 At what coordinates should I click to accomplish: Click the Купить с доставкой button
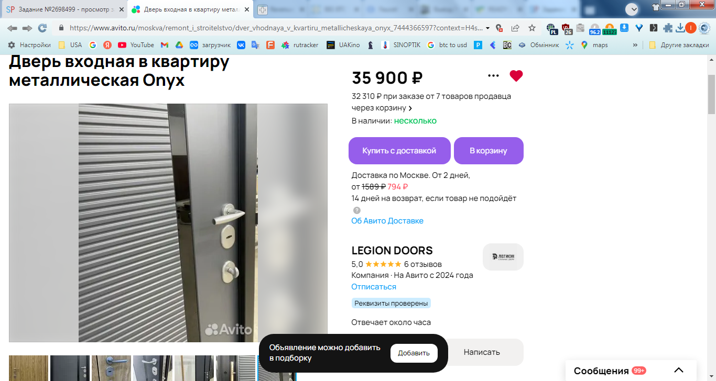[x=399, y=151]
